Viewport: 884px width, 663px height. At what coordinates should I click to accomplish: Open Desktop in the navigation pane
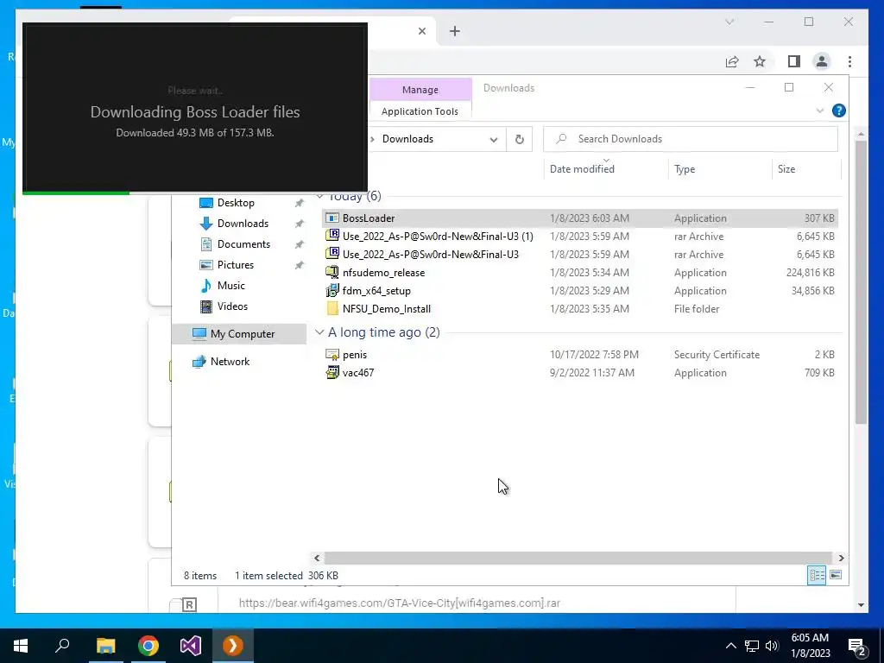[x=236, y=202]
